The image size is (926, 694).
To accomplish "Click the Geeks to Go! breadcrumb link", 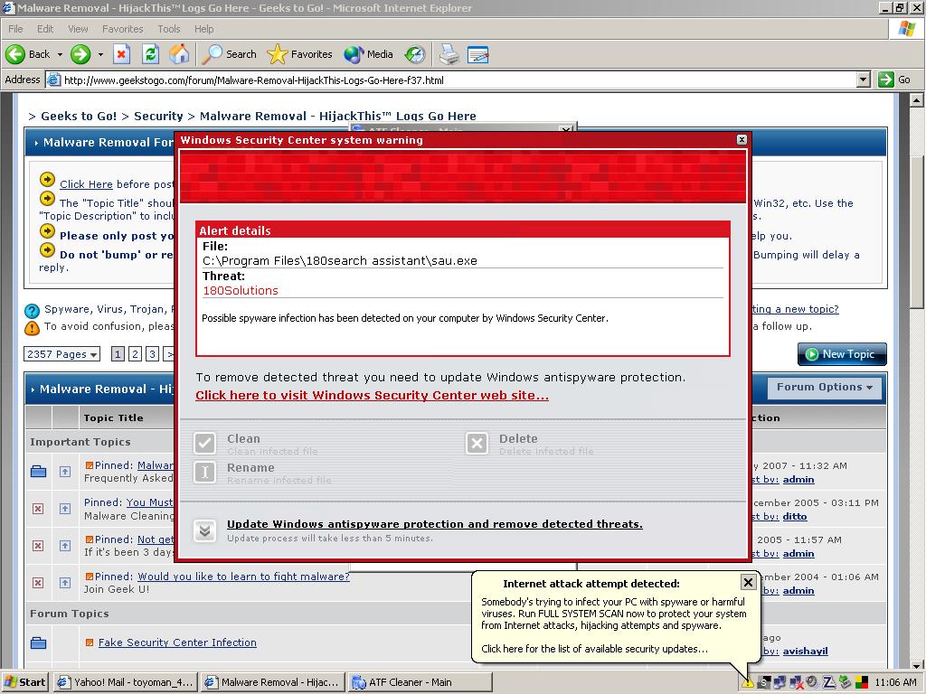I will [x=79, y=117].
